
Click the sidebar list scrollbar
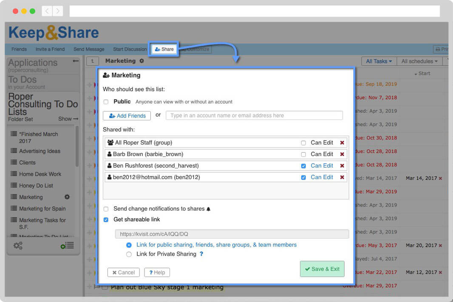77,146
